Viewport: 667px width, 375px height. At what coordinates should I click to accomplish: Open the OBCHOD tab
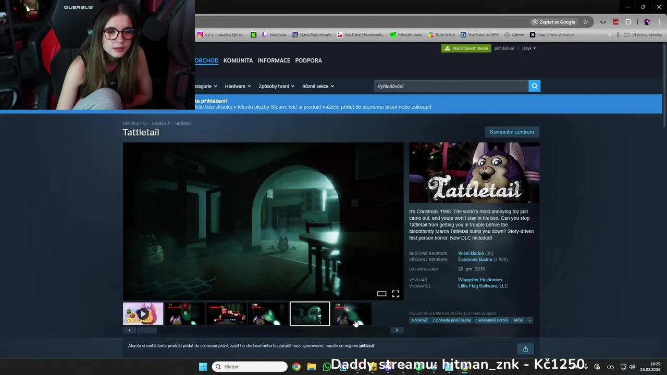[206, 60]
